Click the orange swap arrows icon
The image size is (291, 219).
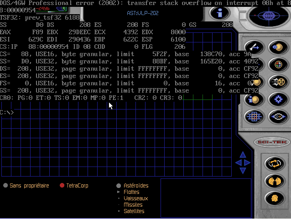click(275, 164)
